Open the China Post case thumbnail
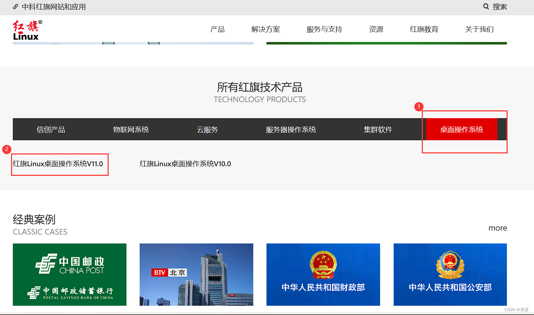This screenshot has width=534, height=315. pyautogui.click(x=69, y=274)
